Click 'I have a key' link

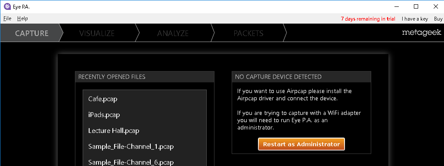coord(415,19)
